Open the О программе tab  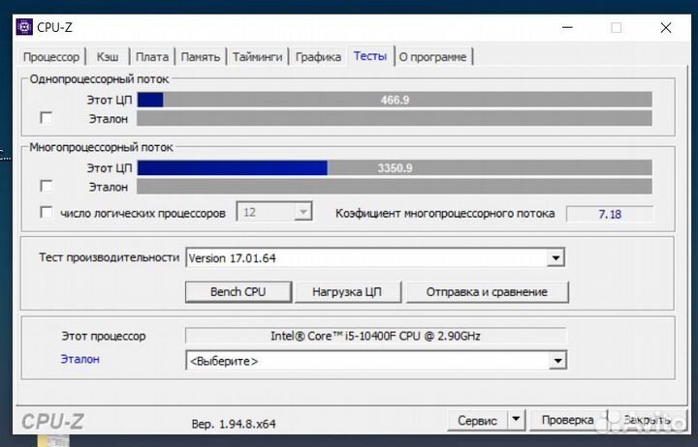coord(432,57)
